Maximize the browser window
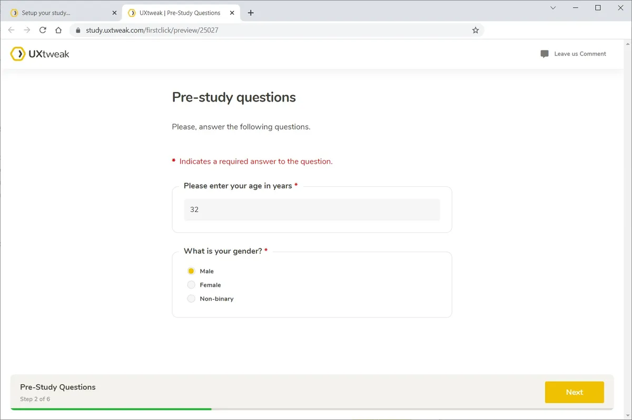Viewport: 632px width, 420px height. pyautogui.click(x=598, y=7)
